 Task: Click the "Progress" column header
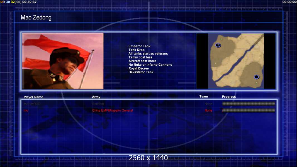229,97
